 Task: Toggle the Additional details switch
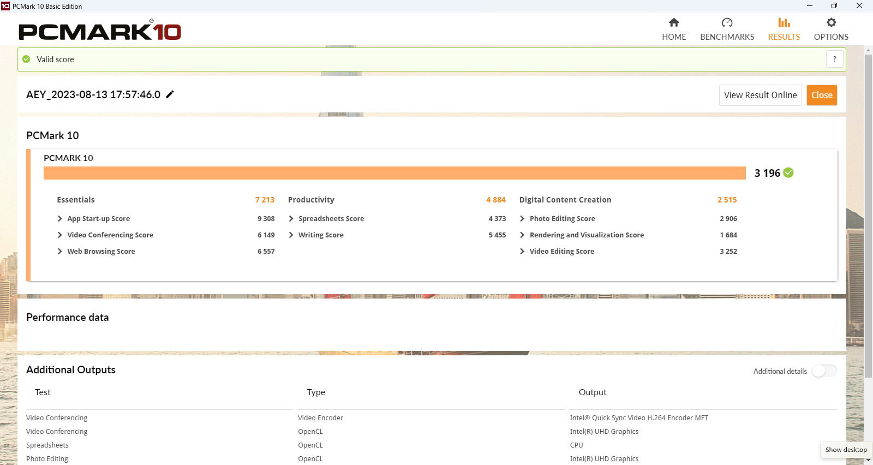point(824,371)
